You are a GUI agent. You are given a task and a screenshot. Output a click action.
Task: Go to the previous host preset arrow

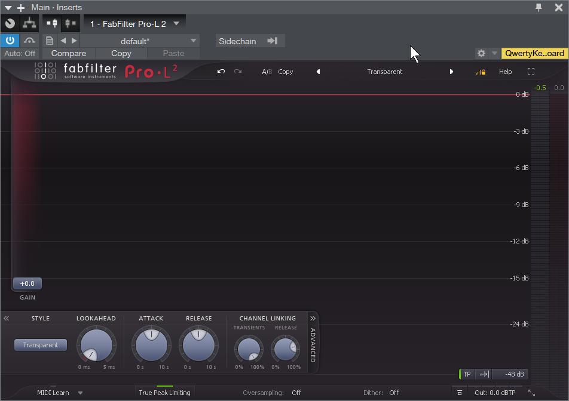[x=63, y=41]
